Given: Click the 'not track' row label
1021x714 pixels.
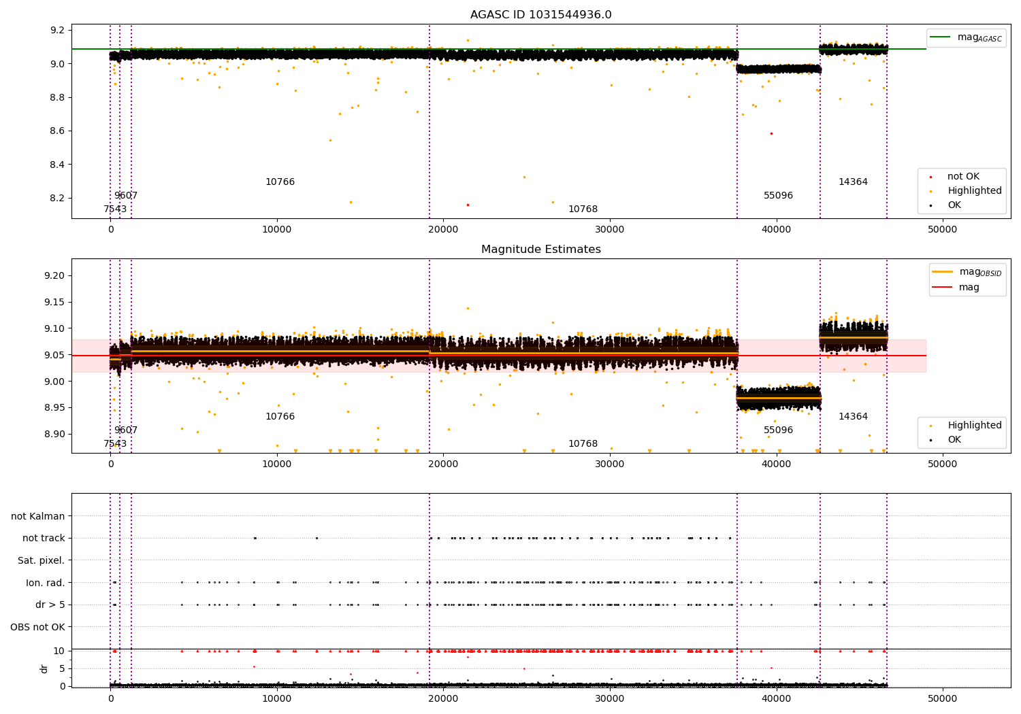Looking at the screenshot, I should (44, 538).
